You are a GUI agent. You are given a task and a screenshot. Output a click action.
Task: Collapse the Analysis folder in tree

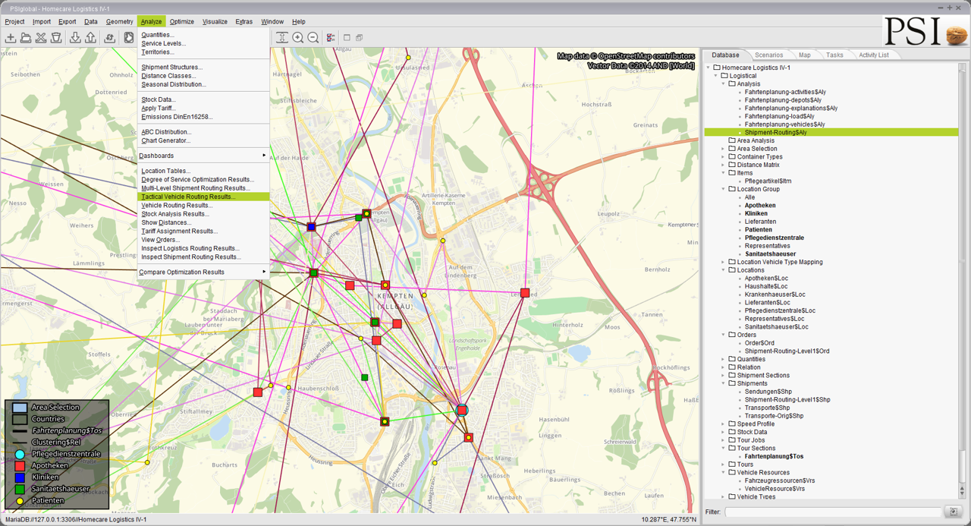[724, 84]
